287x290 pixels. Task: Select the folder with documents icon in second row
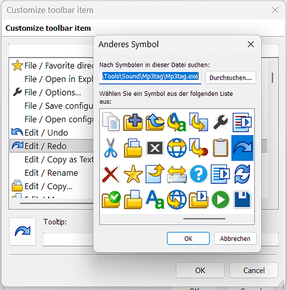pos(133,148)
